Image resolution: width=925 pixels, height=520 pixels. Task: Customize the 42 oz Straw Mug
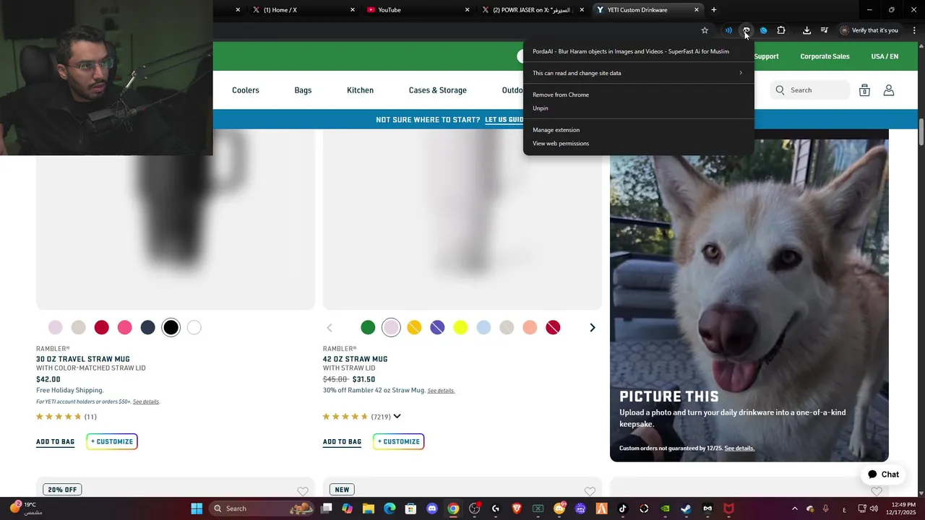(399, 441)
